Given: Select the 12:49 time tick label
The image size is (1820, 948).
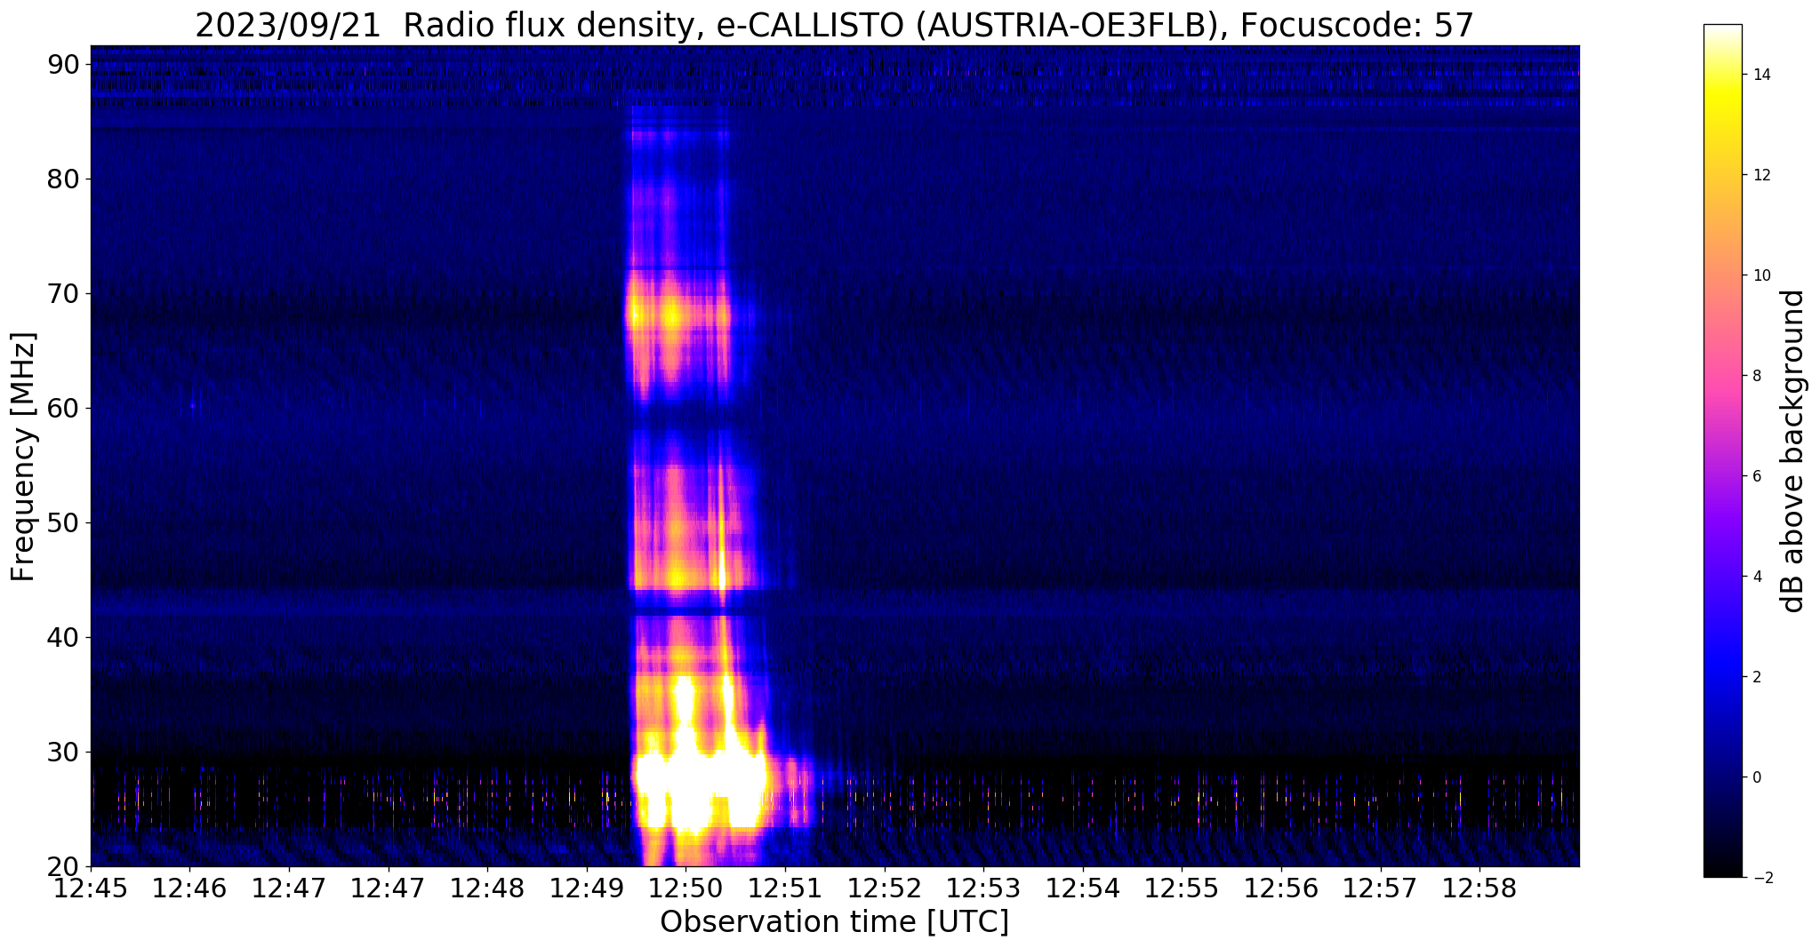Looking at the screenshot, I should [587, 888].
